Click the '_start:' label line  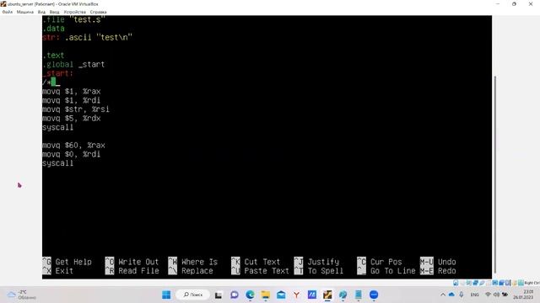pos(58,73)
